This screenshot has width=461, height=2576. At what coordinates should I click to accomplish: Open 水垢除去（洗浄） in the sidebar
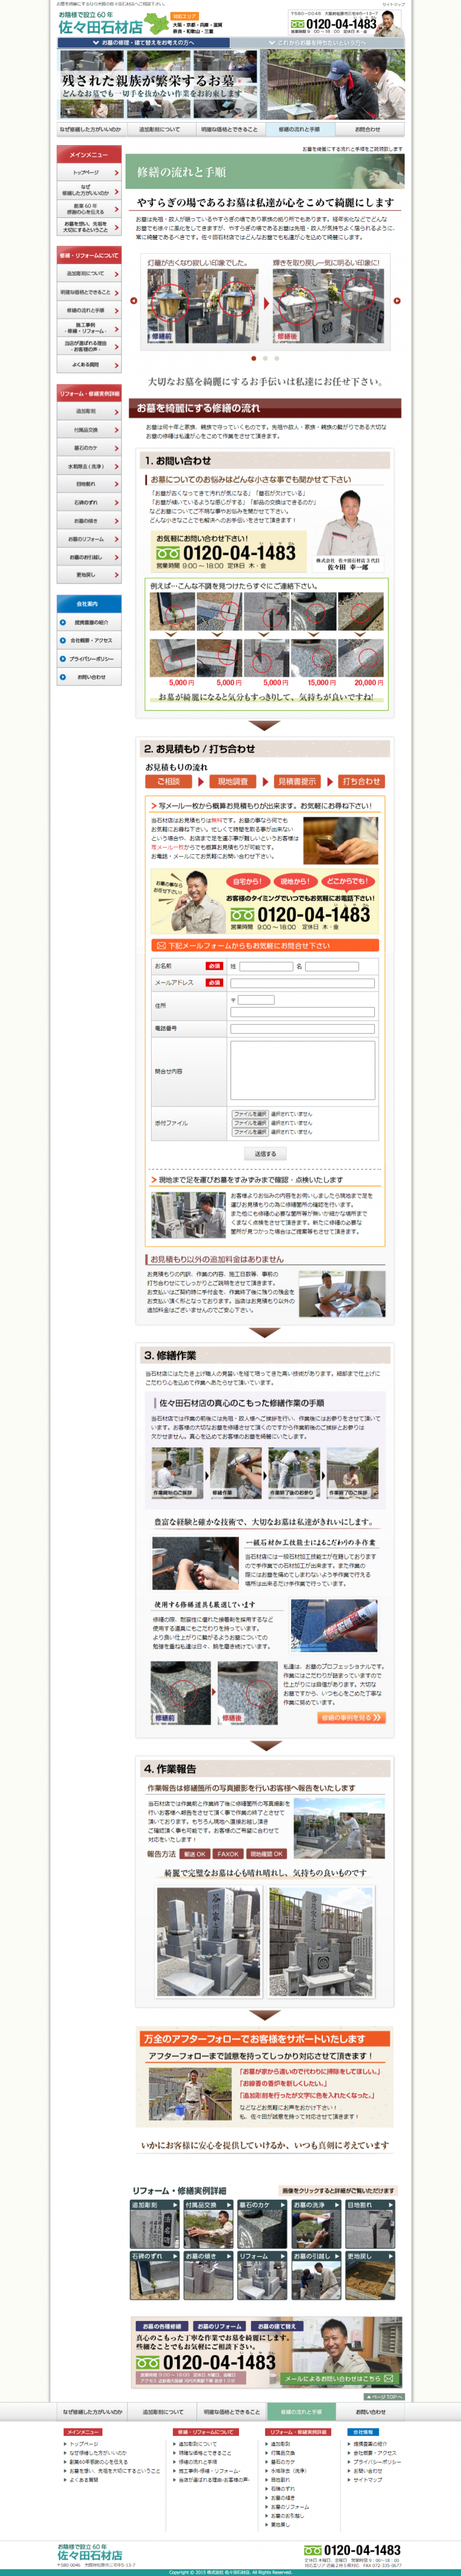click(88, 466)
